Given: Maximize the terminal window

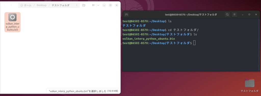Looking at the screenshot, I should point(249,15).
